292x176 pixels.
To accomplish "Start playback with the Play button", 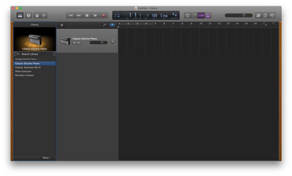I will (95, 15).
